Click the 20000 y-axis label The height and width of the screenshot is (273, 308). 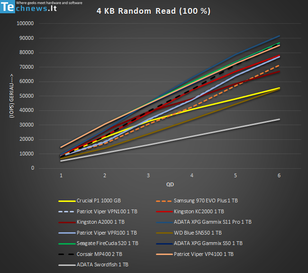click(x=27, y=139)
